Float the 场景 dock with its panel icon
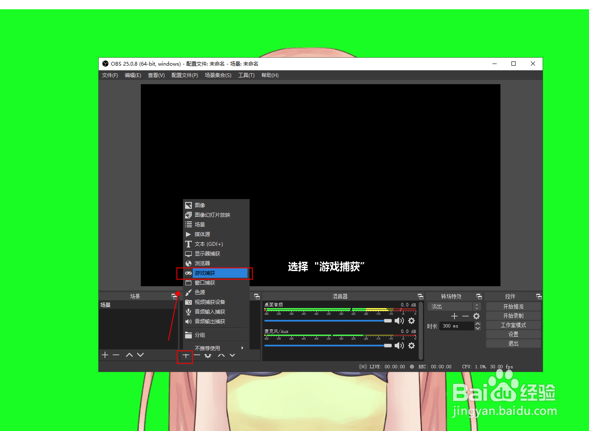 [174, 297]
